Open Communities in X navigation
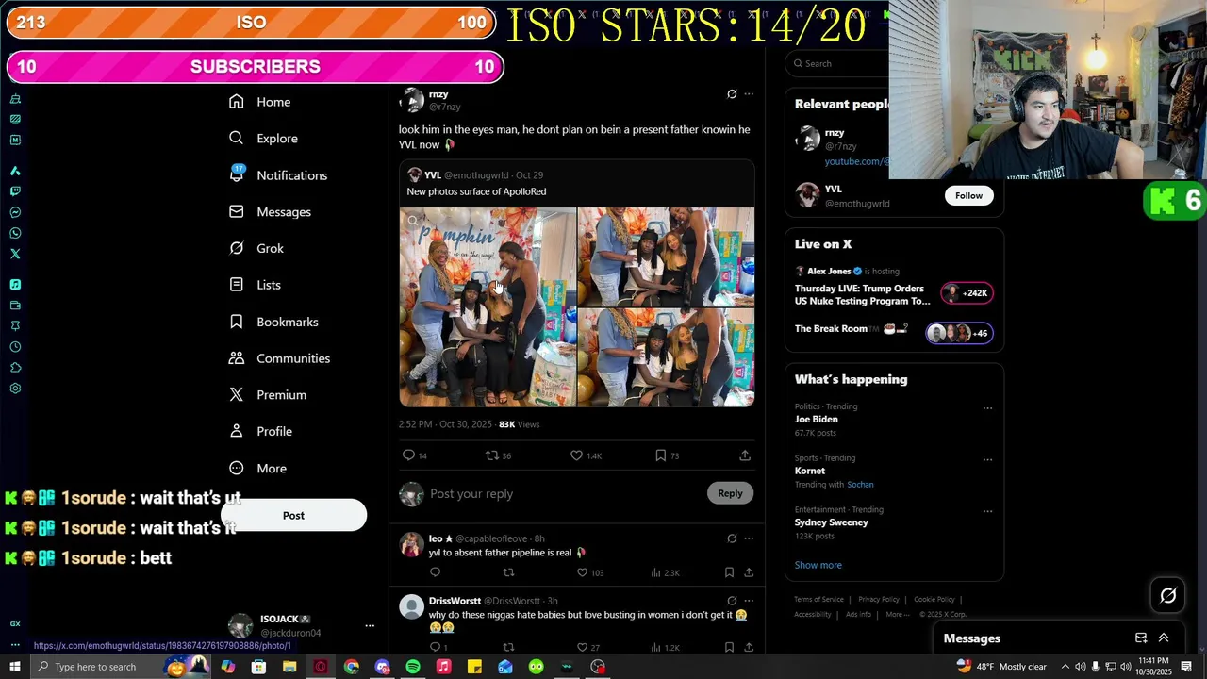Image resolution: width=1207 pixels, height=679 pixels. tap(279, 358)
